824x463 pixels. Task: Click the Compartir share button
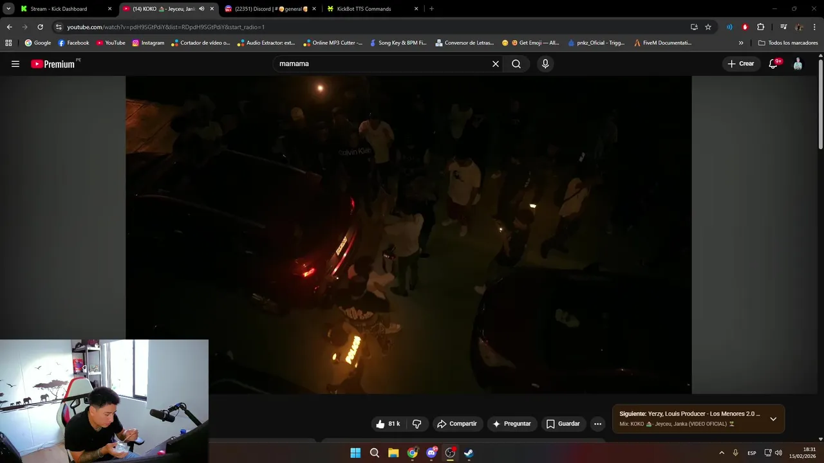(x=457, y=424)
